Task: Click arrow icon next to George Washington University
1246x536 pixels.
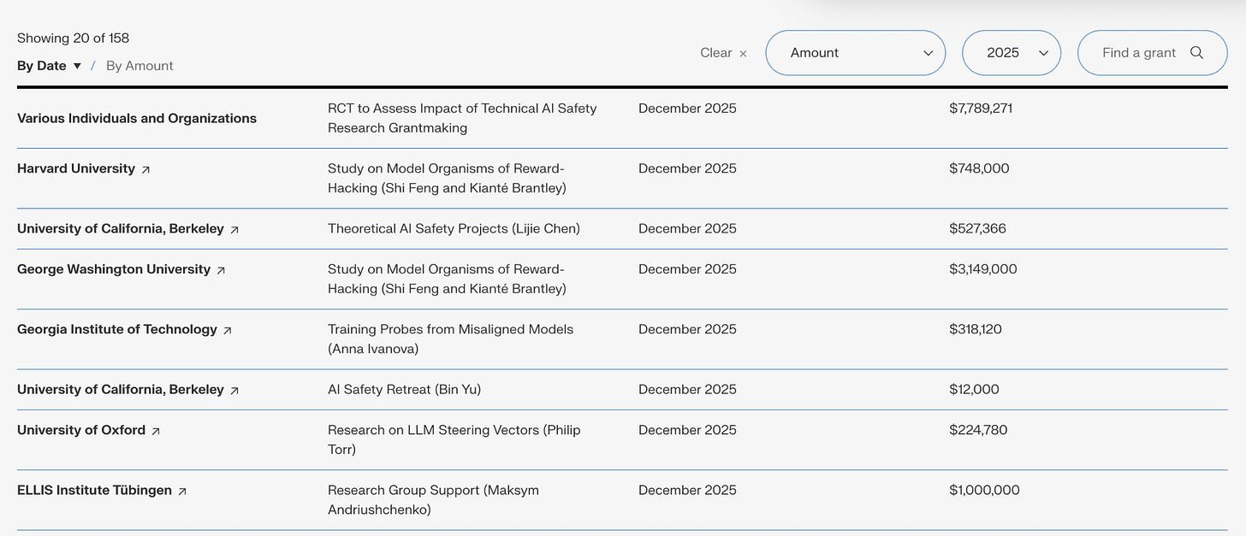Action: 221,270
